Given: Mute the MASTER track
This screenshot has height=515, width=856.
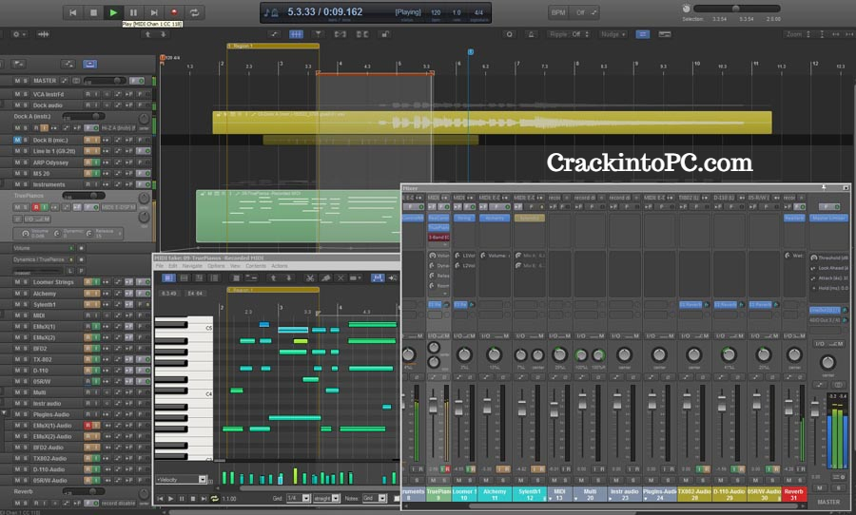Looking at the screenshot, I should coord(17,81).
